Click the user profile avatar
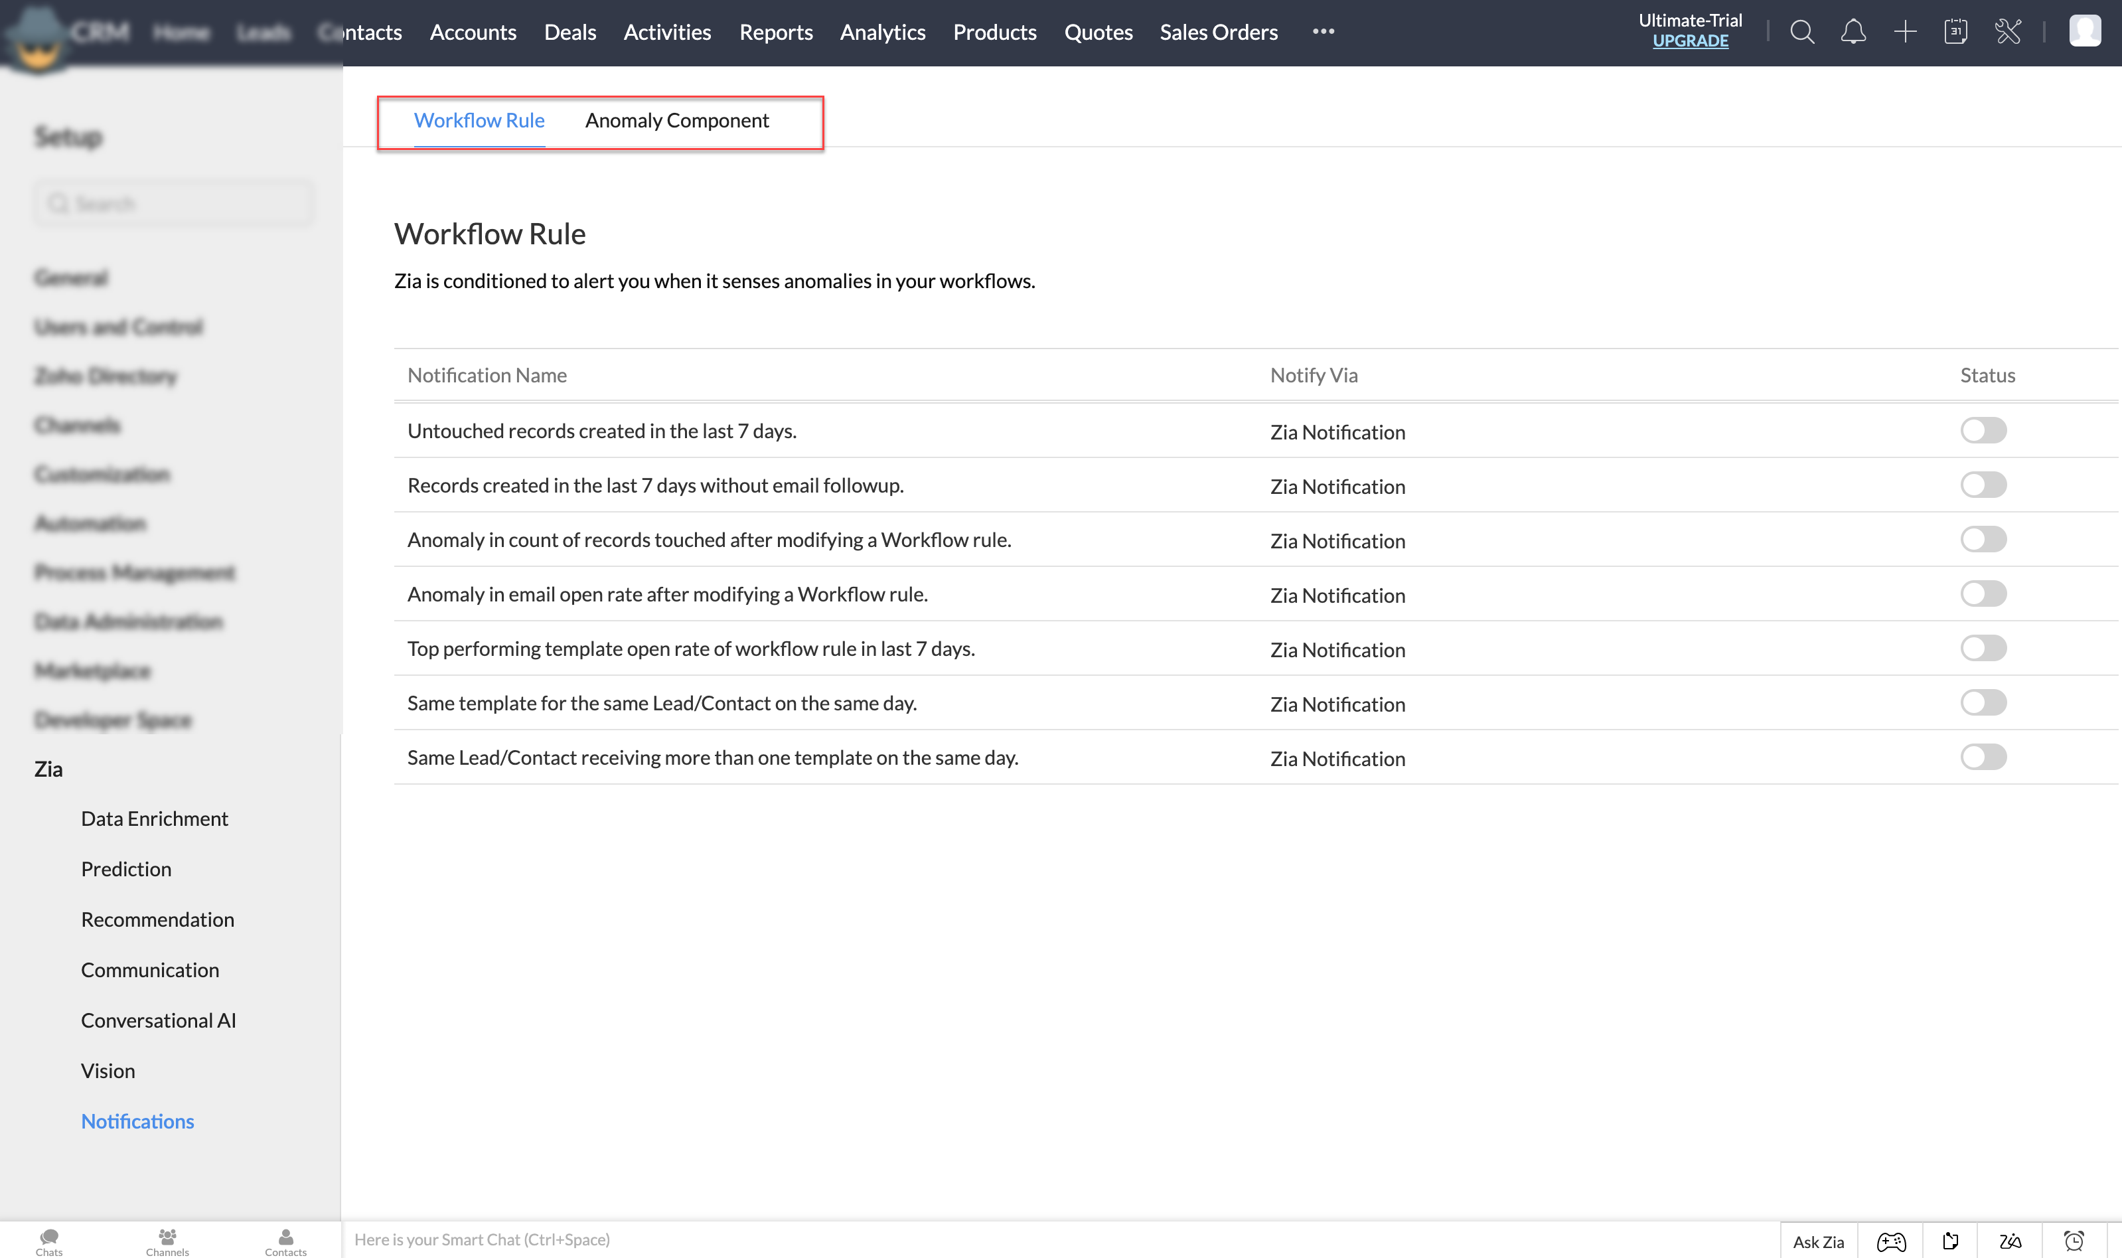 click(2085, 31)
